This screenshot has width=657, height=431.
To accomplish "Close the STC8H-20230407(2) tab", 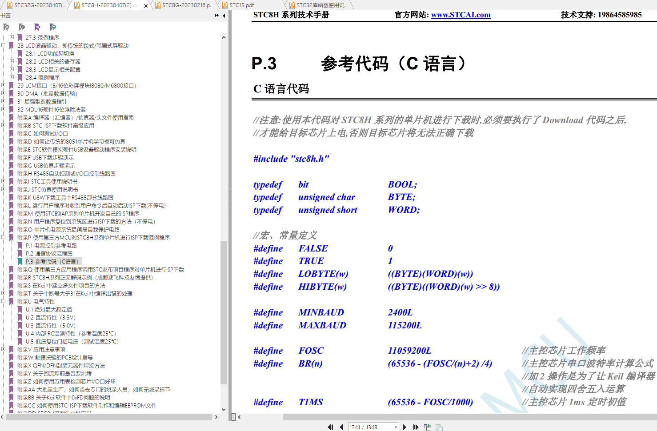I will coord(146,6).
